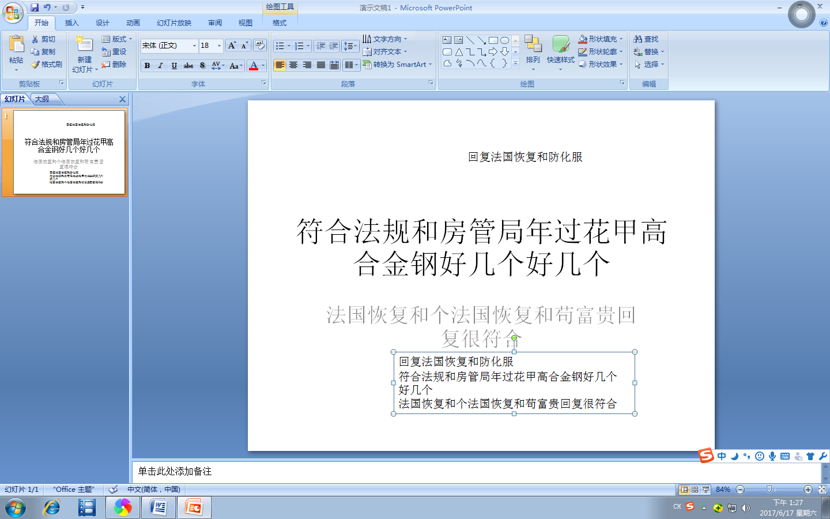The height and width of the screenshot is (519, 830).
Task: Justify the paragraph text
Action: (x=321, y=65)
